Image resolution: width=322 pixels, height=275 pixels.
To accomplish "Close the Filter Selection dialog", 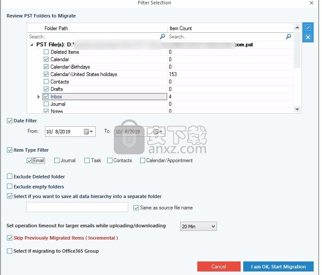I will (x=311, y=3).
